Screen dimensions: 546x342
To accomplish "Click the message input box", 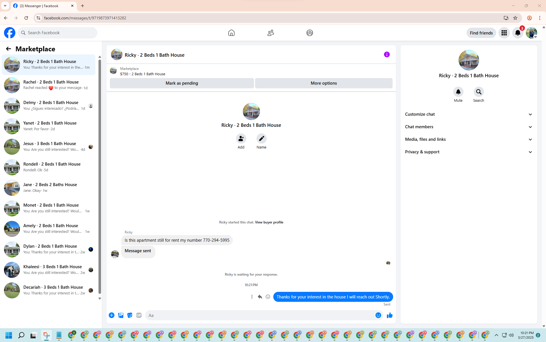I will pos(260,315).
